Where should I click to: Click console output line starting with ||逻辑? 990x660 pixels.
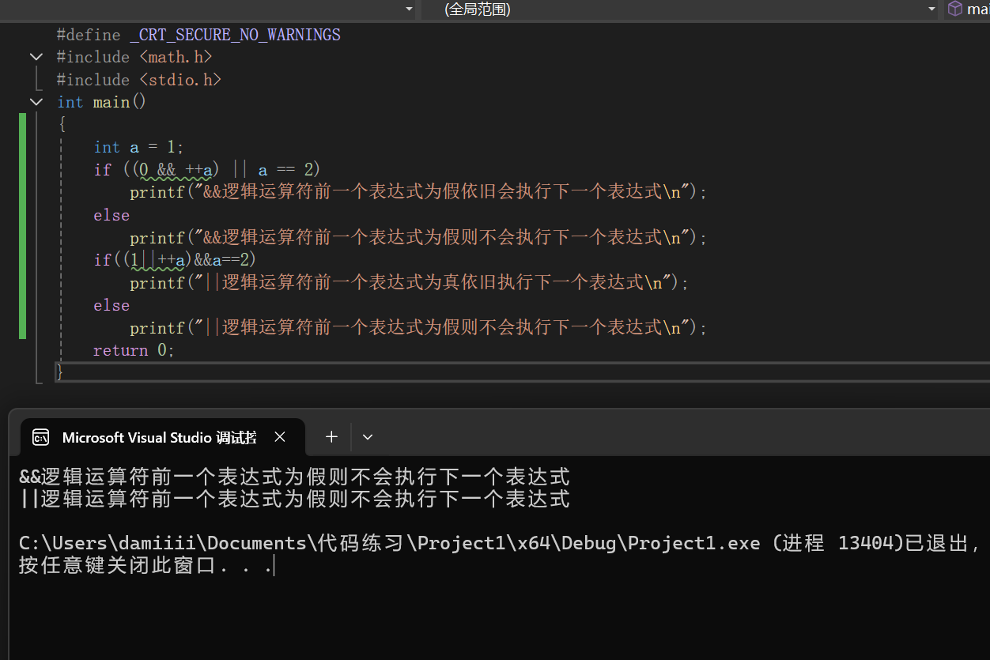coord(294,499)
